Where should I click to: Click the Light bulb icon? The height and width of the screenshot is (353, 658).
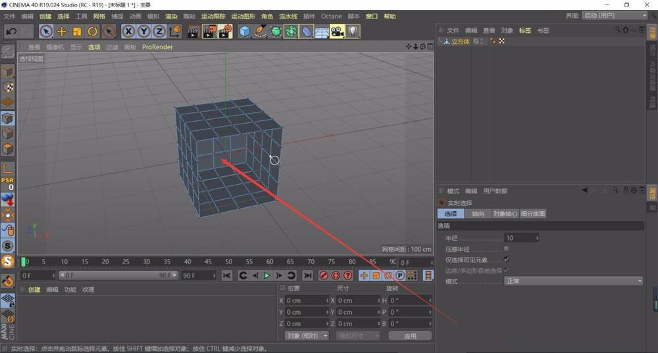tap(353, 32)
